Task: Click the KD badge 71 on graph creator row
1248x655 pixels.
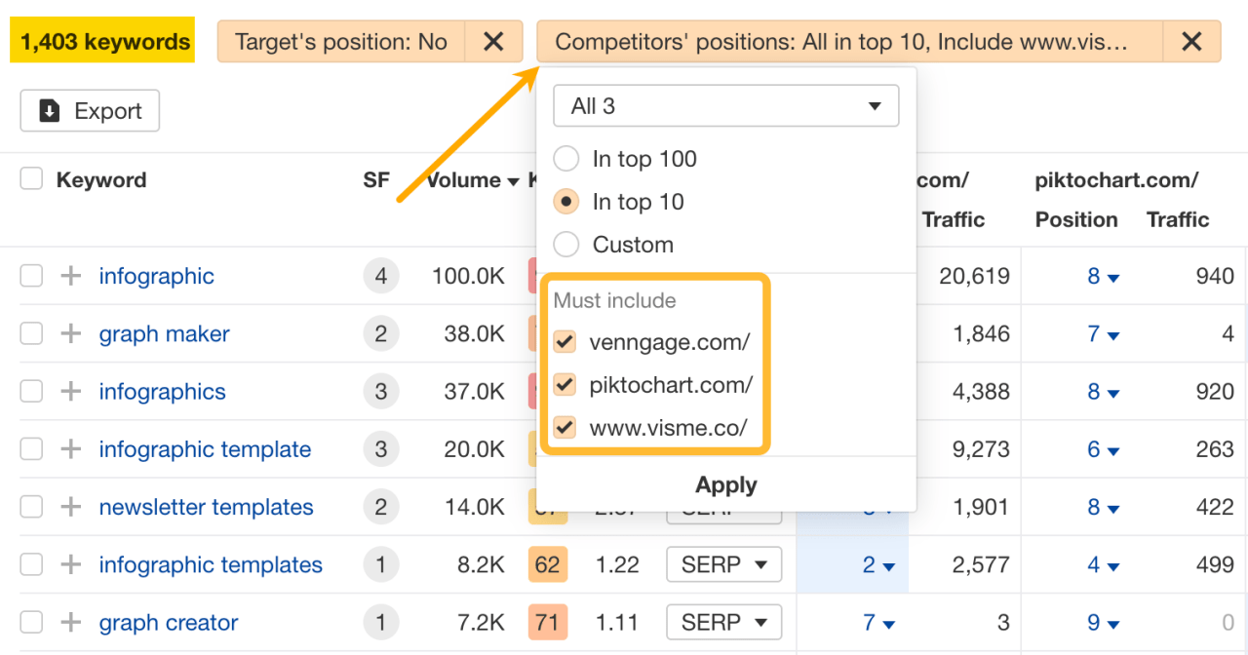Action: [x=547, y=622]
